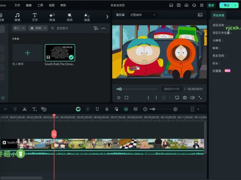The width and height of the screenshot is (241, 180).
Task: Click the microphone voiceover icon
Action: click(x=107, y=109)
